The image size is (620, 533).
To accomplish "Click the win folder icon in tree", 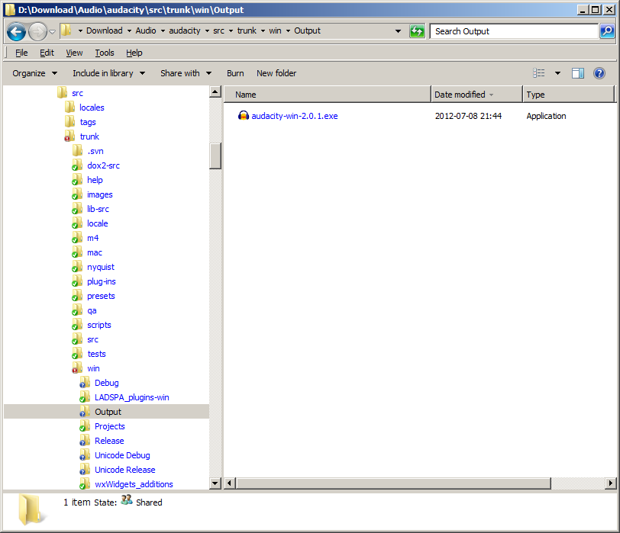I will coord(77,368).
